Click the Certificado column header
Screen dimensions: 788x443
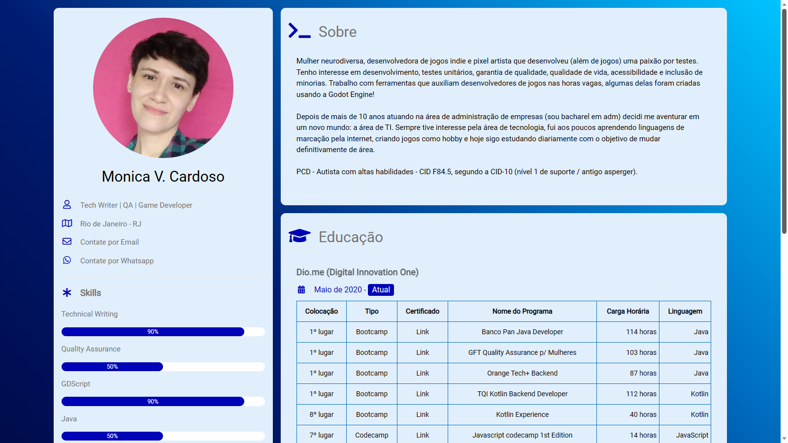click(423, 311)
